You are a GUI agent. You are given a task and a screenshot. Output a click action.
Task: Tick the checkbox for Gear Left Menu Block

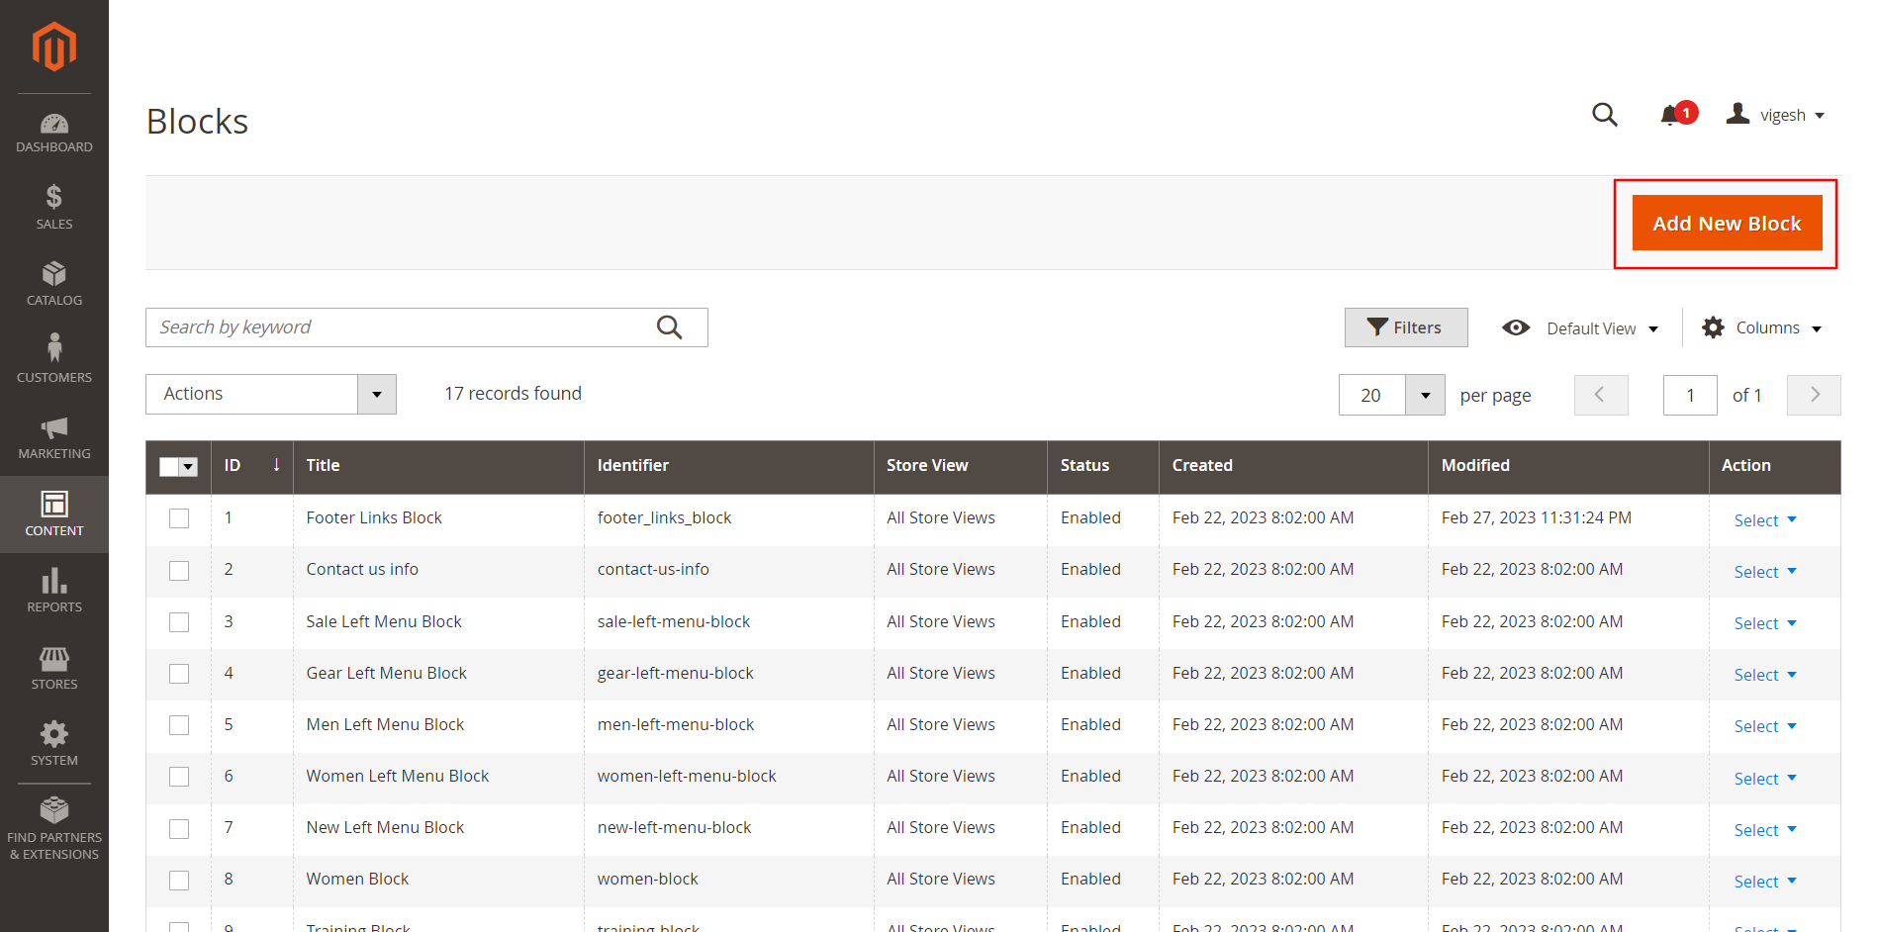pos(179,674)
